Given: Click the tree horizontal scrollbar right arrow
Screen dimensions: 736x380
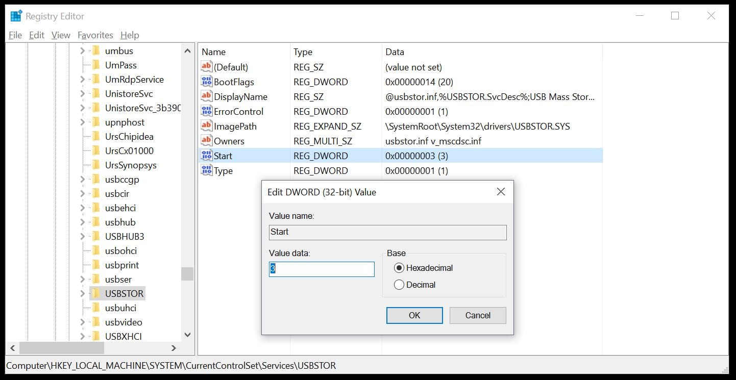Looking at the screenshot, I should [x=174, y=348].
